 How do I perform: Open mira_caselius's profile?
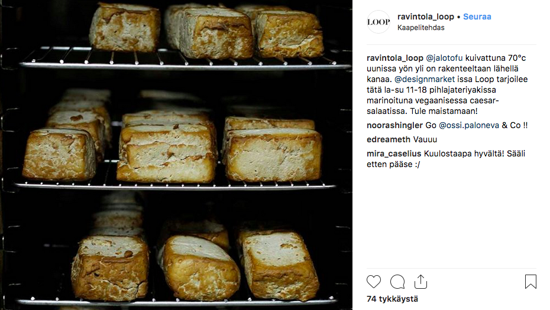click(393, 154)
